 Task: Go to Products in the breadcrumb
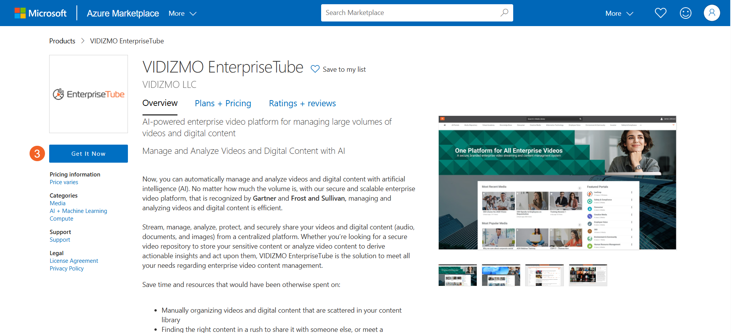(62, 41)
